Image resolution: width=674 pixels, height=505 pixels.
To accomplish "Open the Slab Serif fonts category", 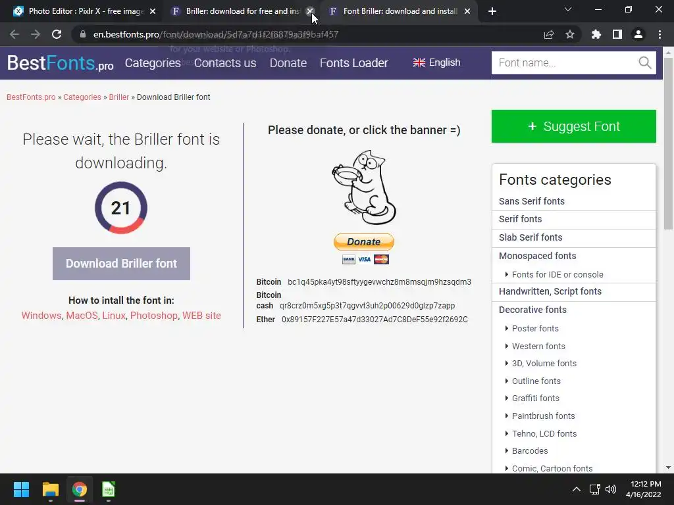I will click(x=531, y=237).
